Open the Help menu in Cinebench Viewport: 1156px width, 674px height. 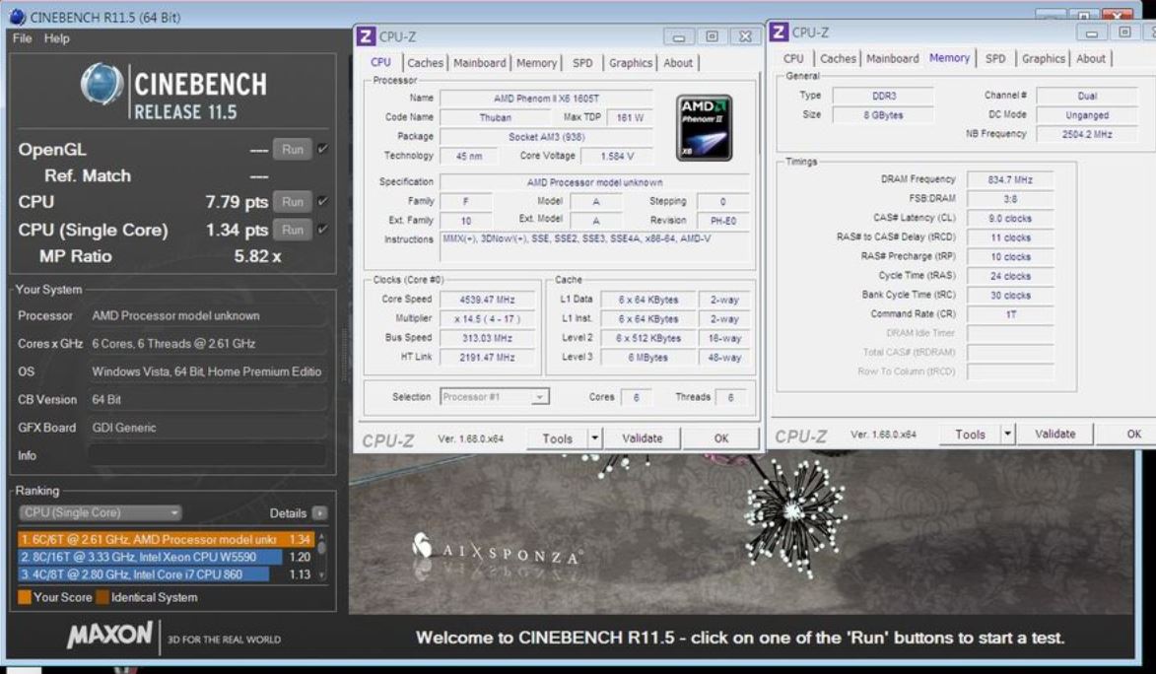[57, 38]
